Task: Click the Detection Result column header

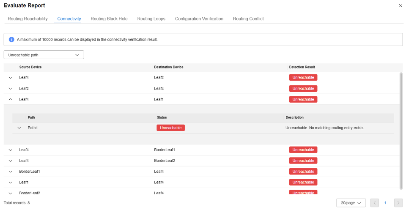Action: tap(302, 67)
